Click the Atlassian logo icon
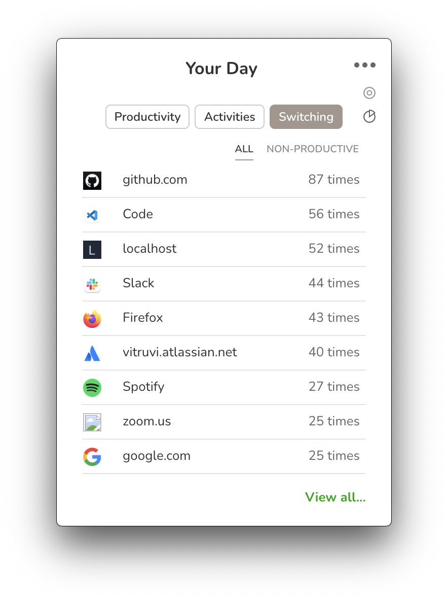Image resolution: width=448 pixels, height=601 pixels. coord(92,353)
